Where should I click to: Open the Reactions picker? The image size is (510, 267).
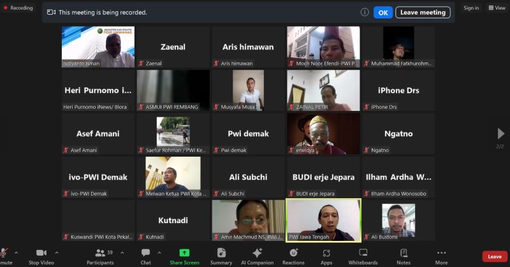[293, 256]
